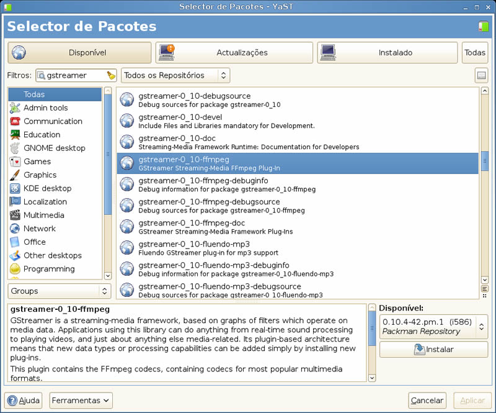Click the package icon beside gstreamer-0_10-fluendo-mp3
The width and height of the screenshot is (496, 413).
[127, 248]
